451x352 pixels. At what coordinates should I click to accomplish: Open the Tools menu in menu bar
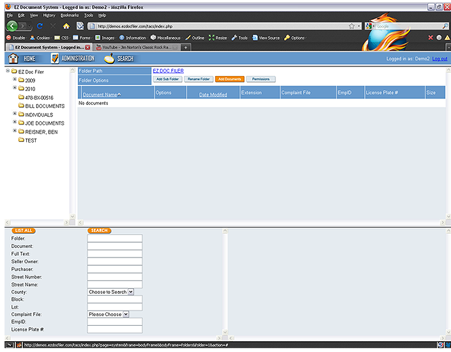pyautogui.click(x=89, y=15)
